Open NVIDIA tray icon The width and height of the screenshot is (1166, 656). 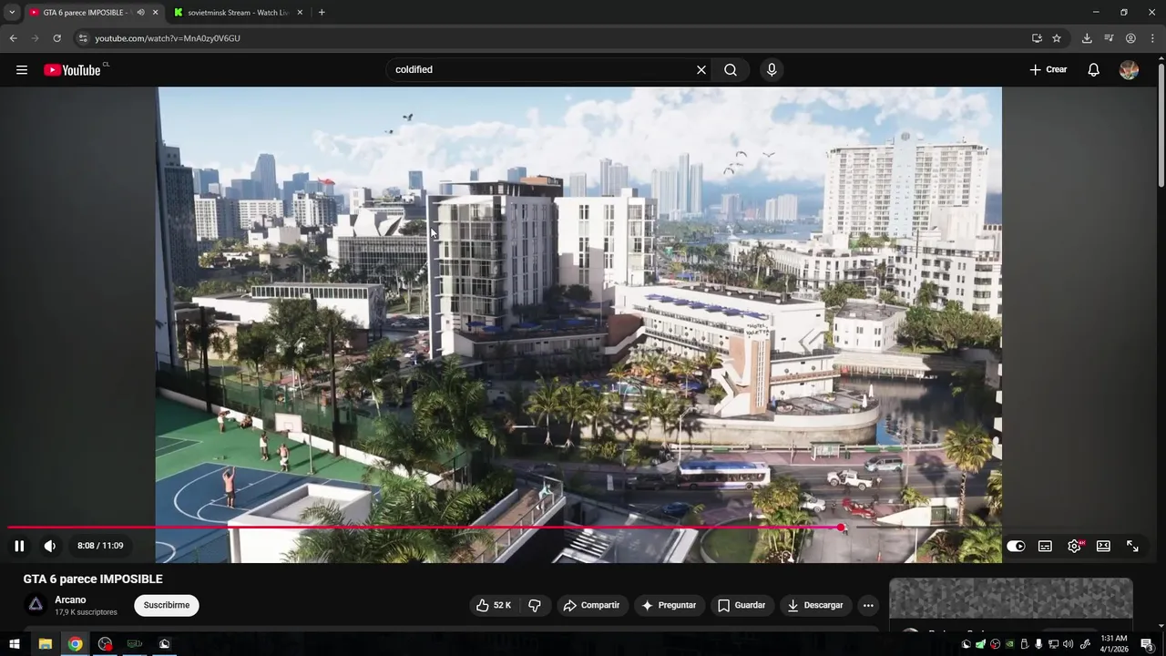tap(1009, 644)
